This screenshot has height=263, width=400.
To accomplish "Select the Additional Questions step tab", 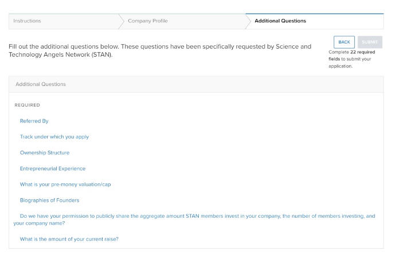I will tap(280, 21).
